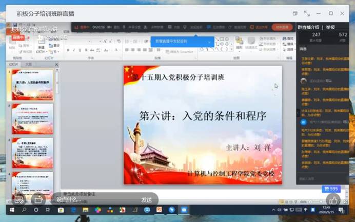Click the bullets list icon

(x=127, y=42)
